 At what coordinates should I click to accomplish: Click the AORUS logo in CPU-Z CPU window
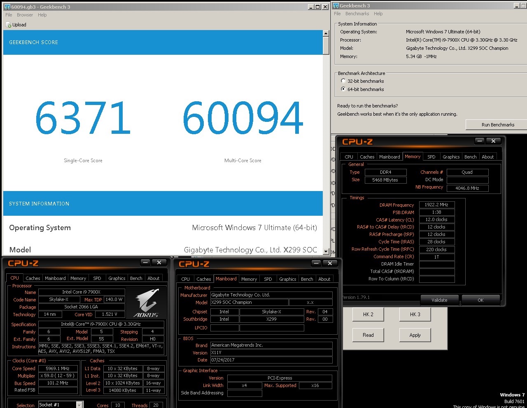tap(147, 303)
